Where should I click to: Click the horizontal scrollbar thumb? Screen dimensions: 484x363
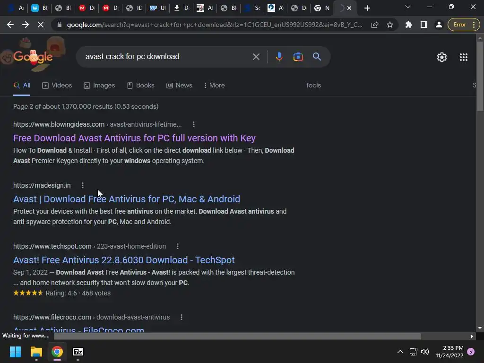click(237, 336)
